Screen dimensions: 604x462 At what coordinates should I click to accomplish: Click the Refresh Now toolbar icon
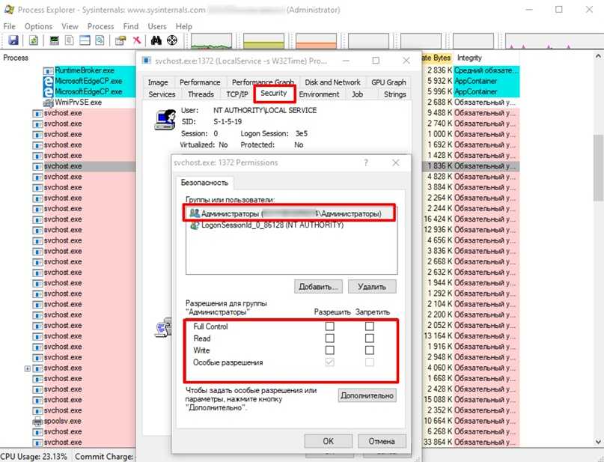34,40
